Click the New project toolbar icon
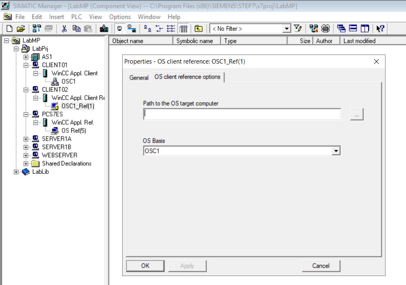 9,28
